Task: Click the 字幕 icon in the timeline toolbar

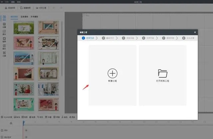Action: coord(46,117)
